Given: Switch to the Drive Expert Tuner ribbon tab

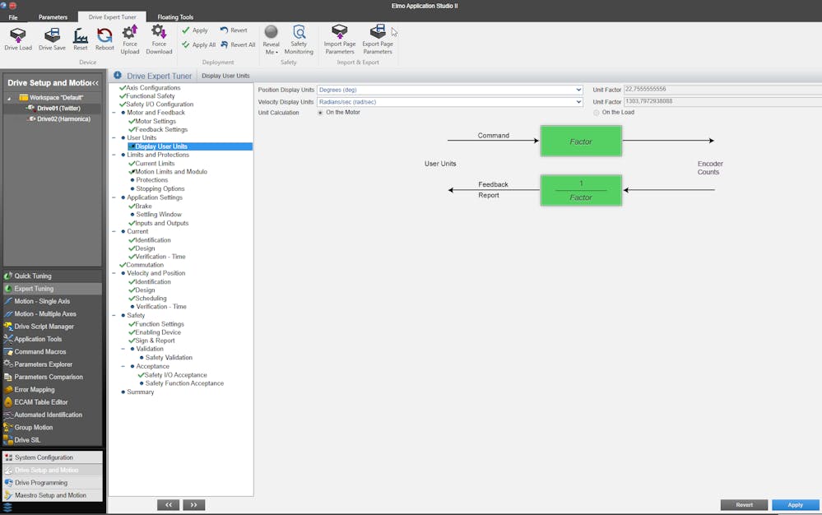Looking at the screenshot, I should 112,17.
